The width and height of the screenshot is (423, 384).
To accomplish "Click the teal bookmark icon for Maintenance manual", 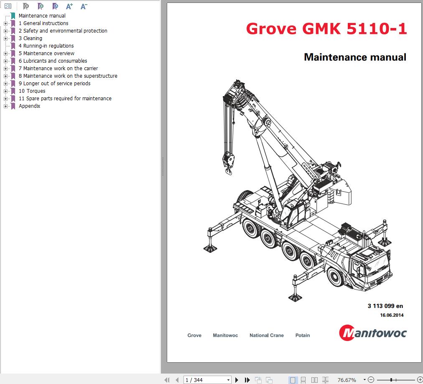I will pos(13,15).
